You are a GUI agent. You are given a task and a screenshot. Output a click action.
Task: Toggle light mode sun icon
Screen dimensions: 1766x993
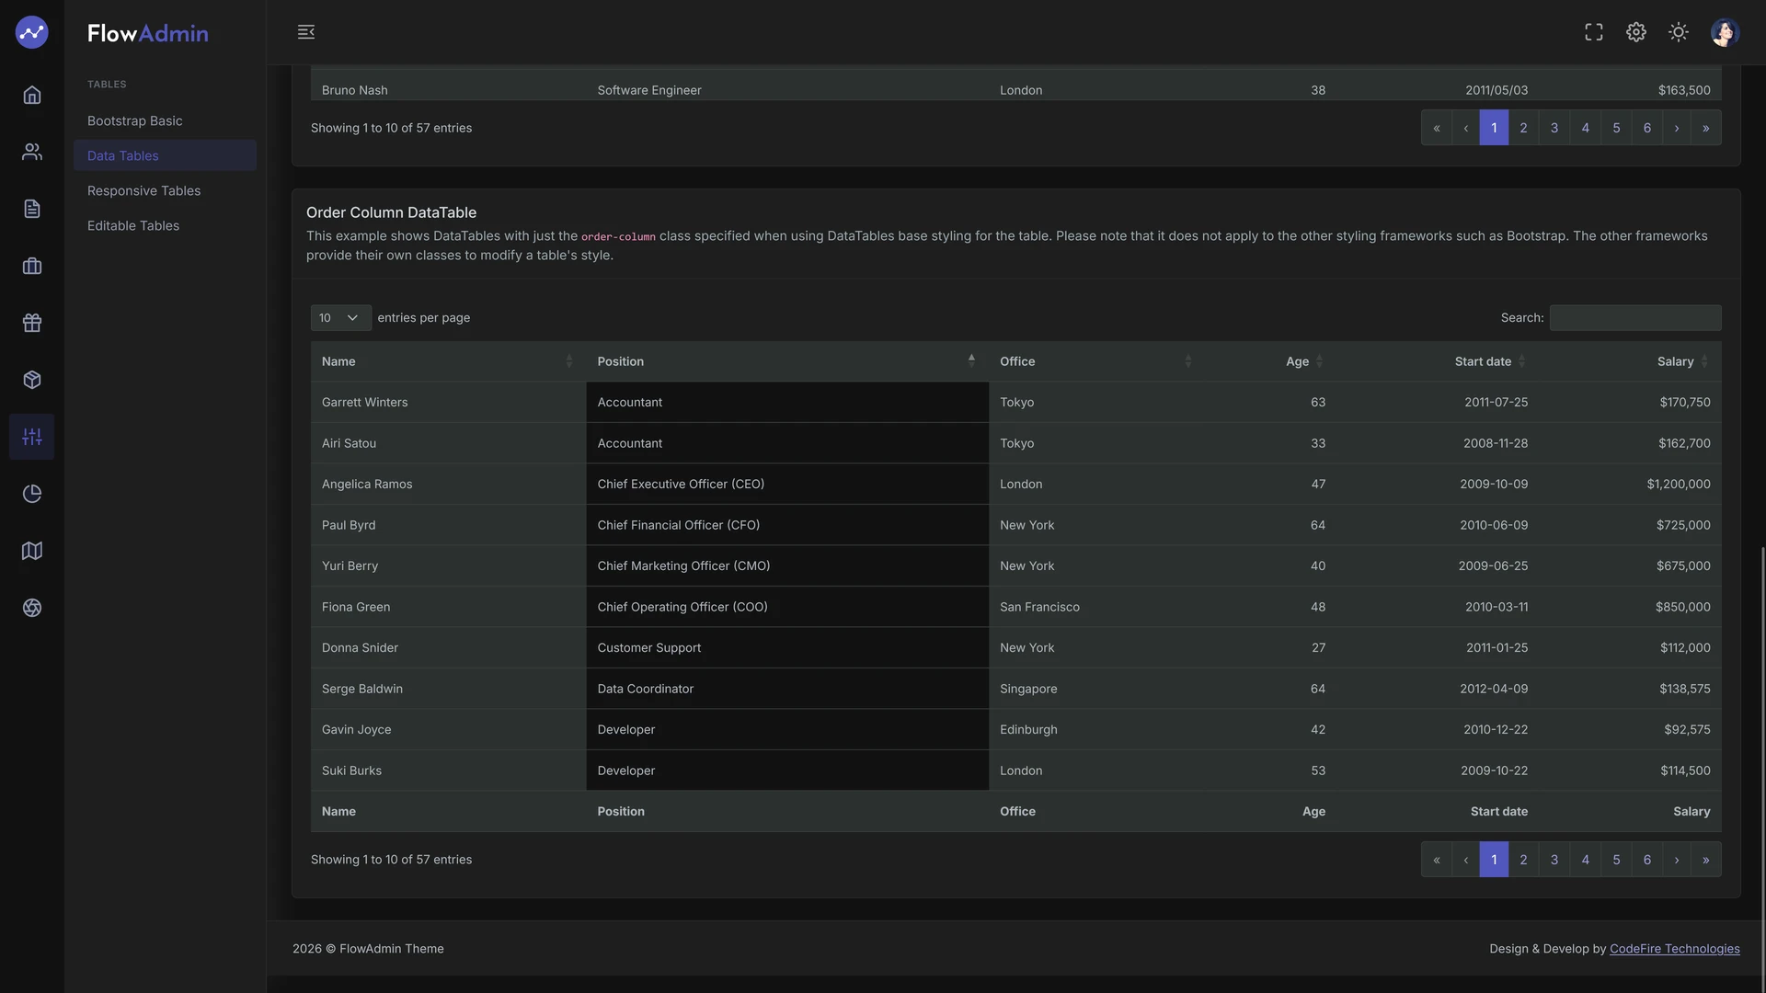1679,32
